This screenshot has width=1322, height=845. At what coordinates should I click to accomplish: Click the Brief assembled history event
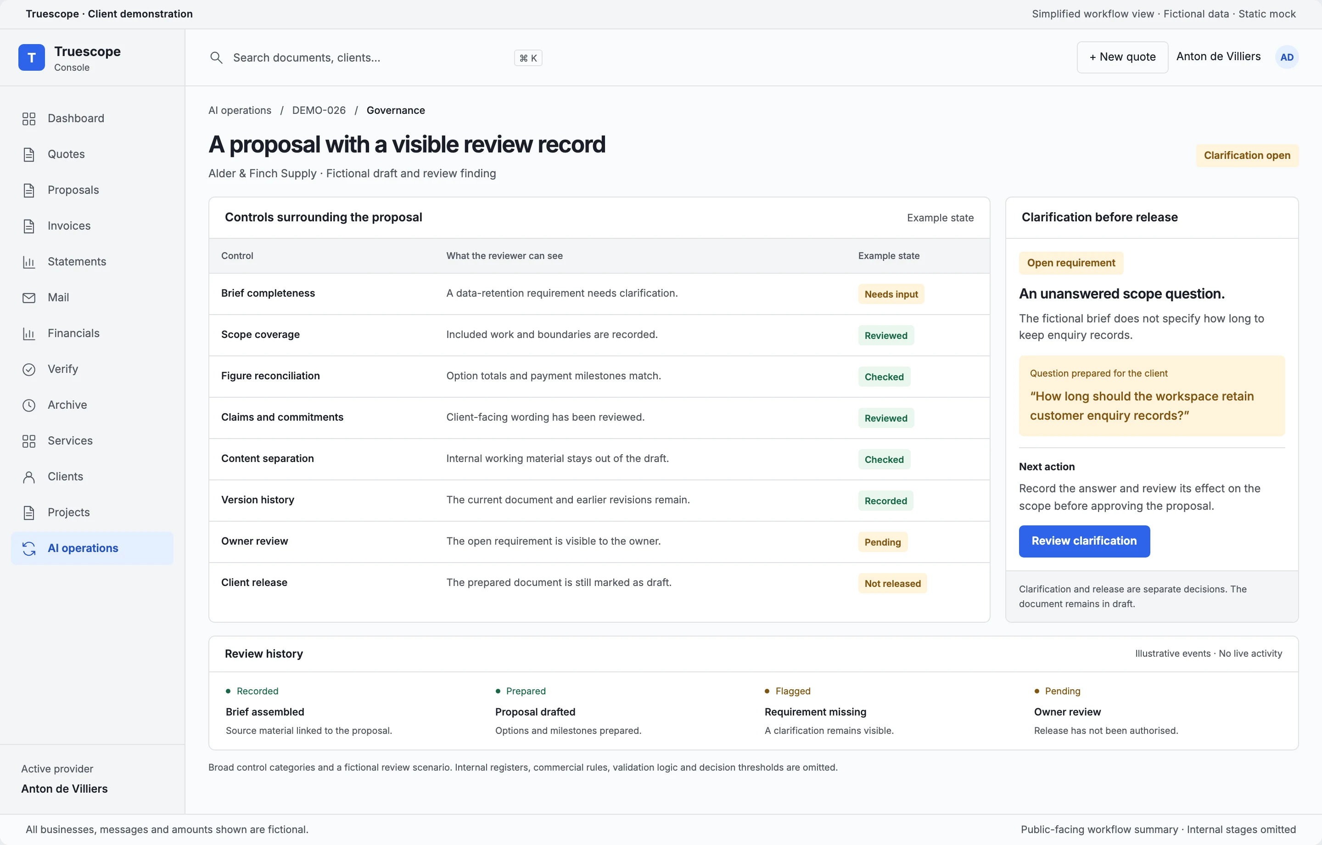click(308, 711)
